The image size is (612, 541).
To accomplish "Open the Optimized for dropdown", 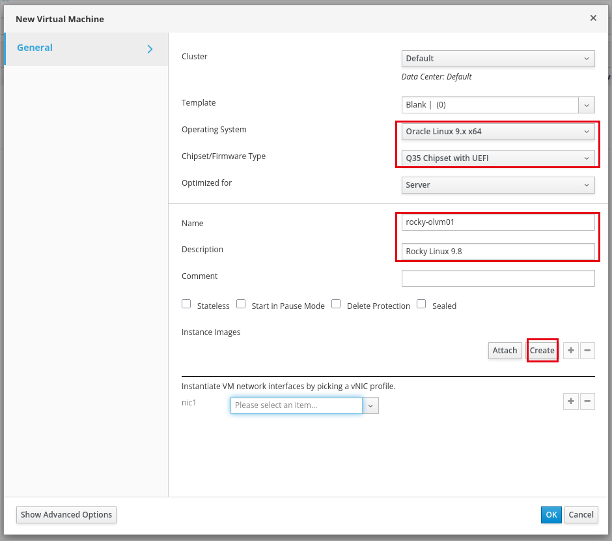I will pos(498,185).
